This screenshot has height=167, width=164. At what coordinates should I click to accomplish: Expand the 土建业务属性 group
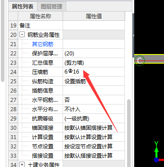click(x=22, y=164)
